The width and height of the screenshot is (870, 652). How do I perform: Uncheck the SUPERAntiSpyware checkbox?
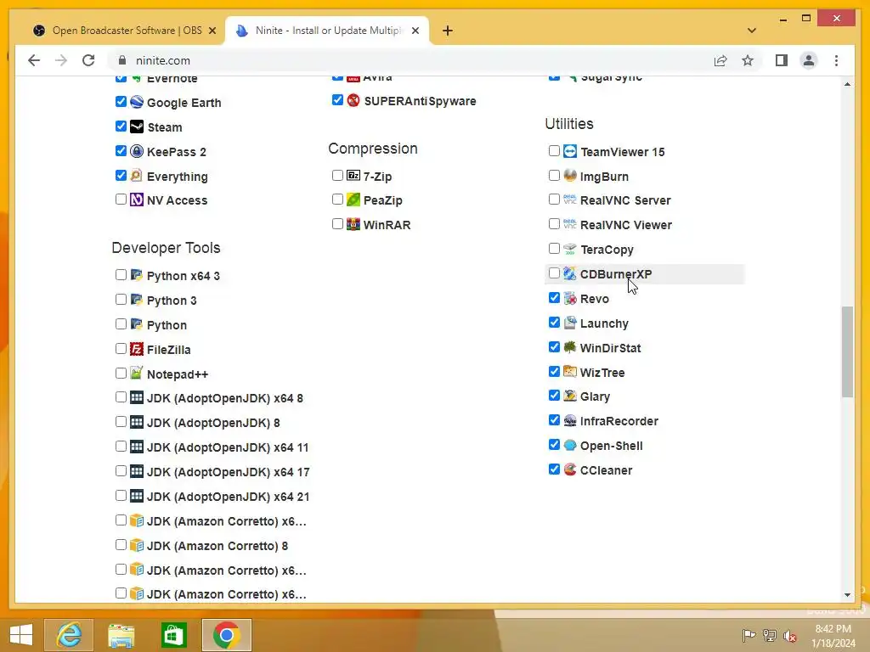coord(337,100)
